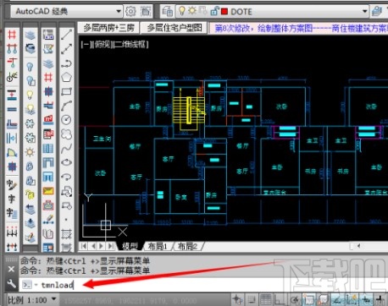Click the red DOTE layer color swatch
The width and height of the screenshot is (388, 306).
[x=224, y=11]
